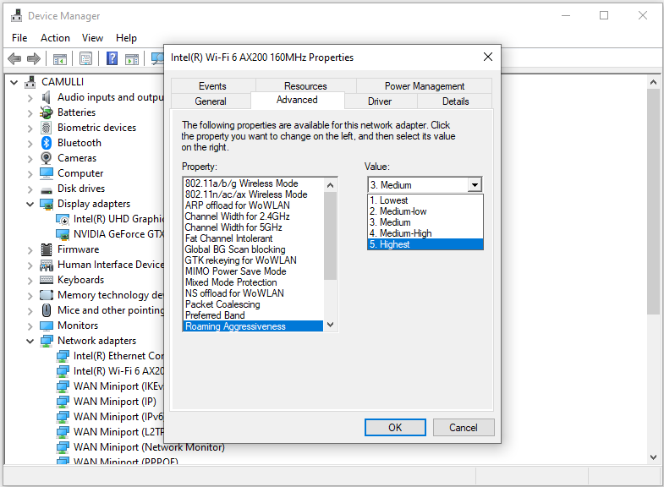Choose '1. Lowest' from the value list
This screenshot has width=664, height=487.
click(425, 200)
